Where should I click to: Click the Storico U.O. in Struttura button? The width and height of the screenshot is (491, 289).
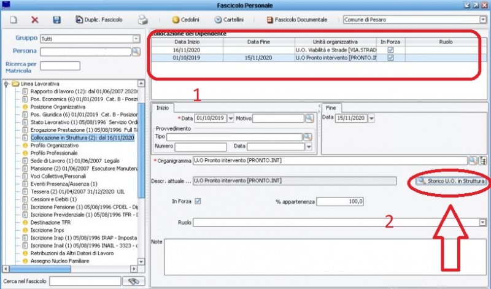click(x=451, y=182)
